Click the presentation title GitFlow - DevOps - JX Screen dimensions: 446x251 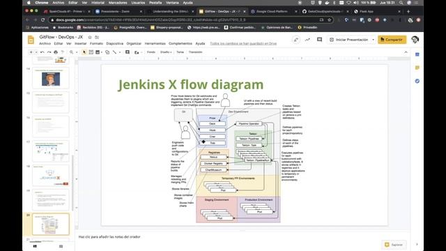point(61,37)
